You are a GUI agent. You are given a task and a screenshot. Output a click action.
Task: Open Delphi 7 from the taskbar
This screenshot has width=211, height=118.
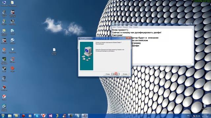click(57, 116)
